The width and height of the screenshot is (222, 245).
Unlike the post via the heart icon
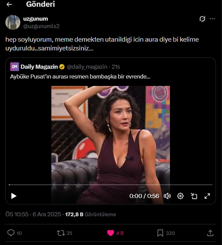point(110,233)
